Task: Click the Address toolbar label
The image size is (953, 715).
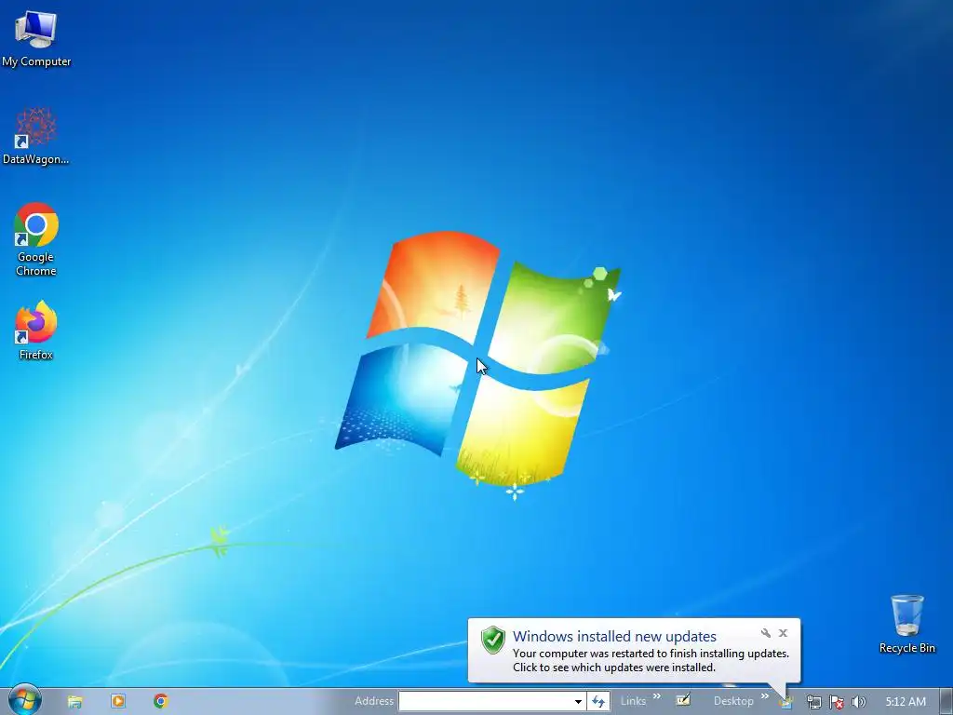Action: pos(374,701)
